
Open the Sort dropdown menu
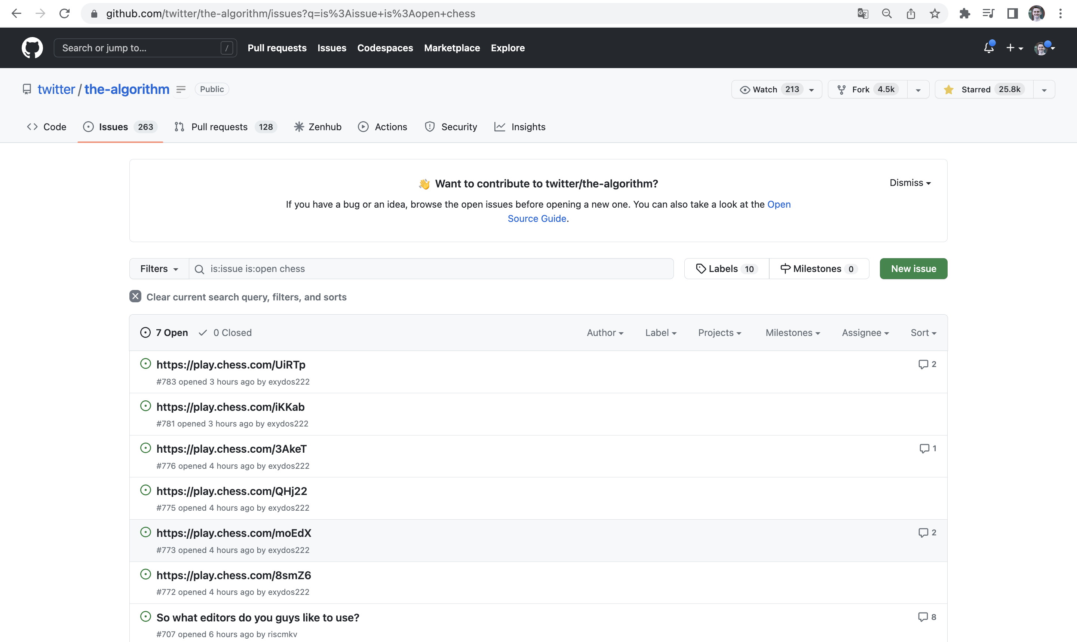pyautogui.click(x=923, y=333)
